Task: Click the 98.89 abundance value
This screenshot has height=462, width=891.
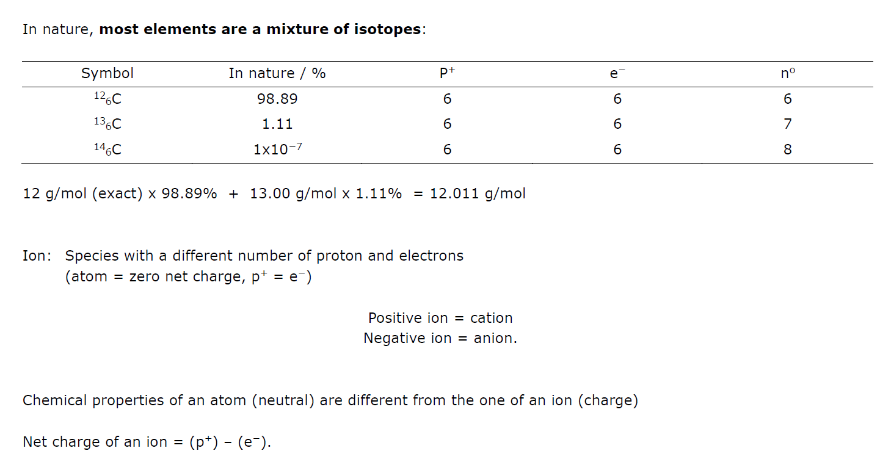Action: 277,99
